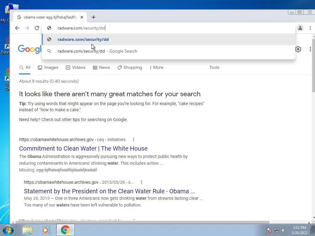Image resolution: width=315 pixels, height=236 pixels.
Task: Open options for the 2015/05/26 result
Action: click(x=142, y=182)
